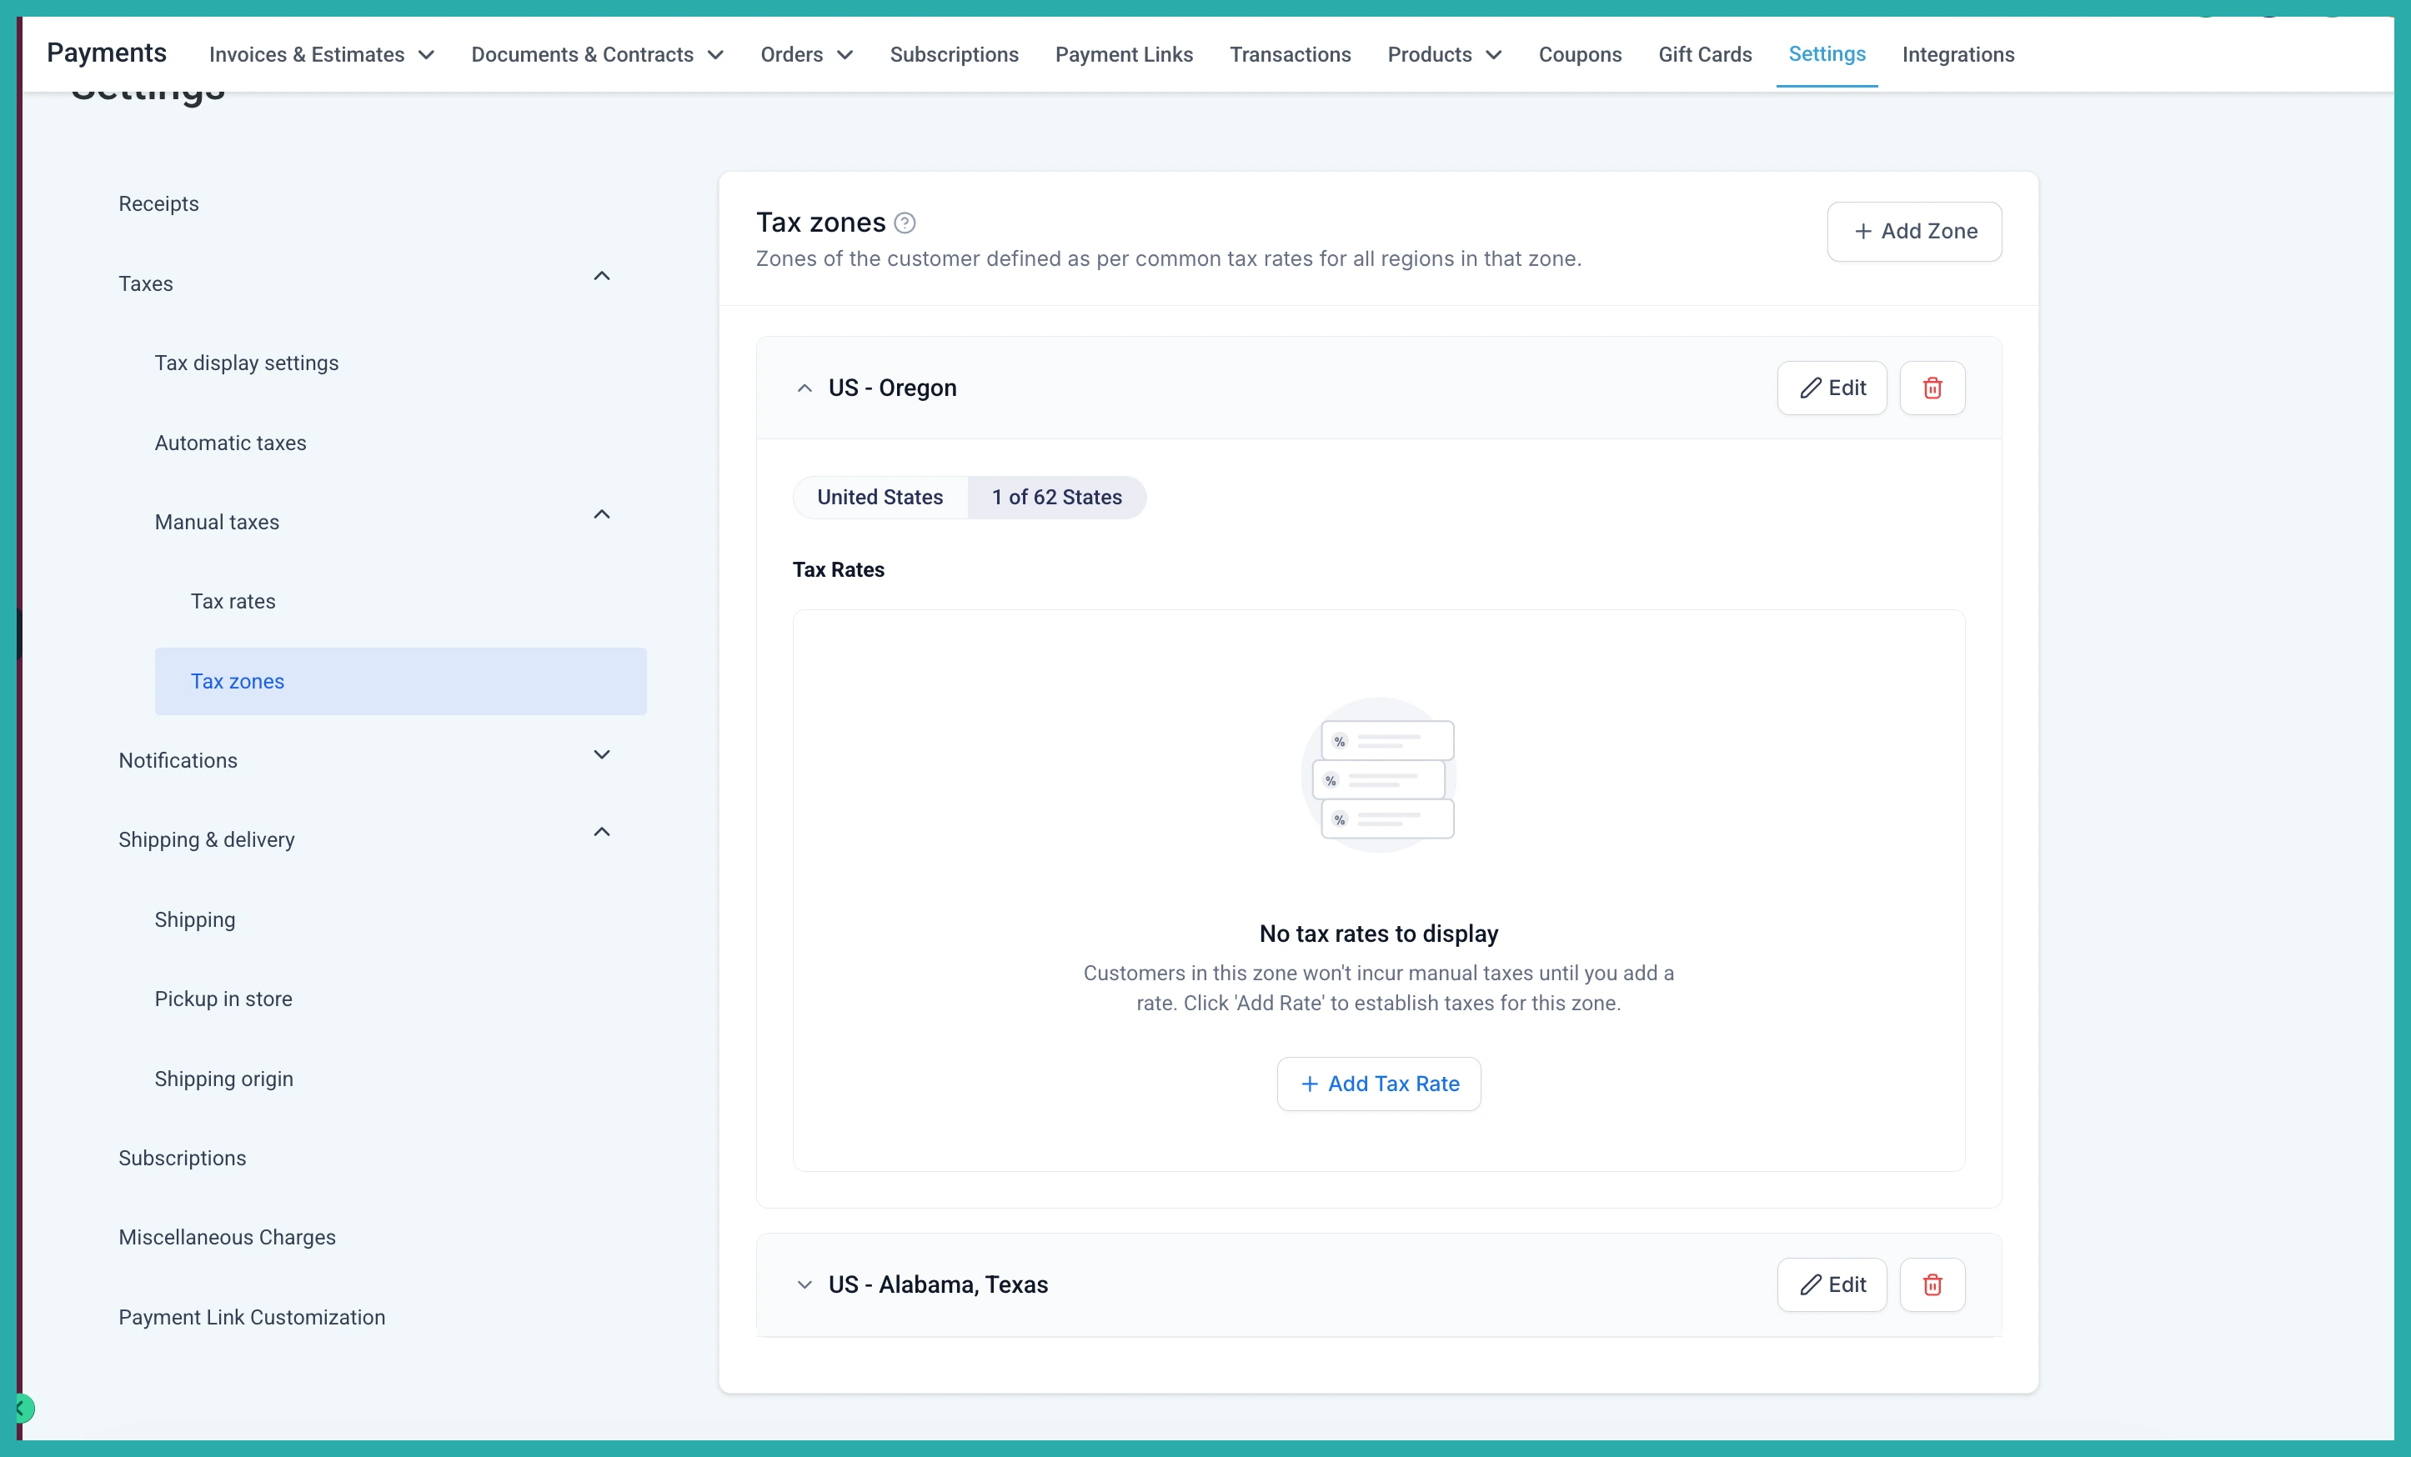Open Shipping origin settings
Image resolution: width=2411 pixels, height=1457 pixels.
[223, 1079]
